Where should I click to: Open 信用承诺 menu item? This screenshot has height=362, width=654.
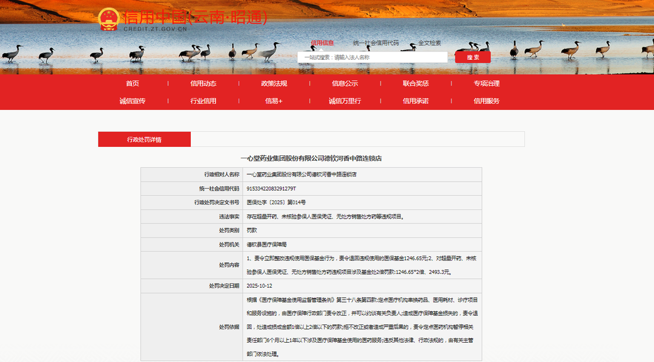coord(416,101)
